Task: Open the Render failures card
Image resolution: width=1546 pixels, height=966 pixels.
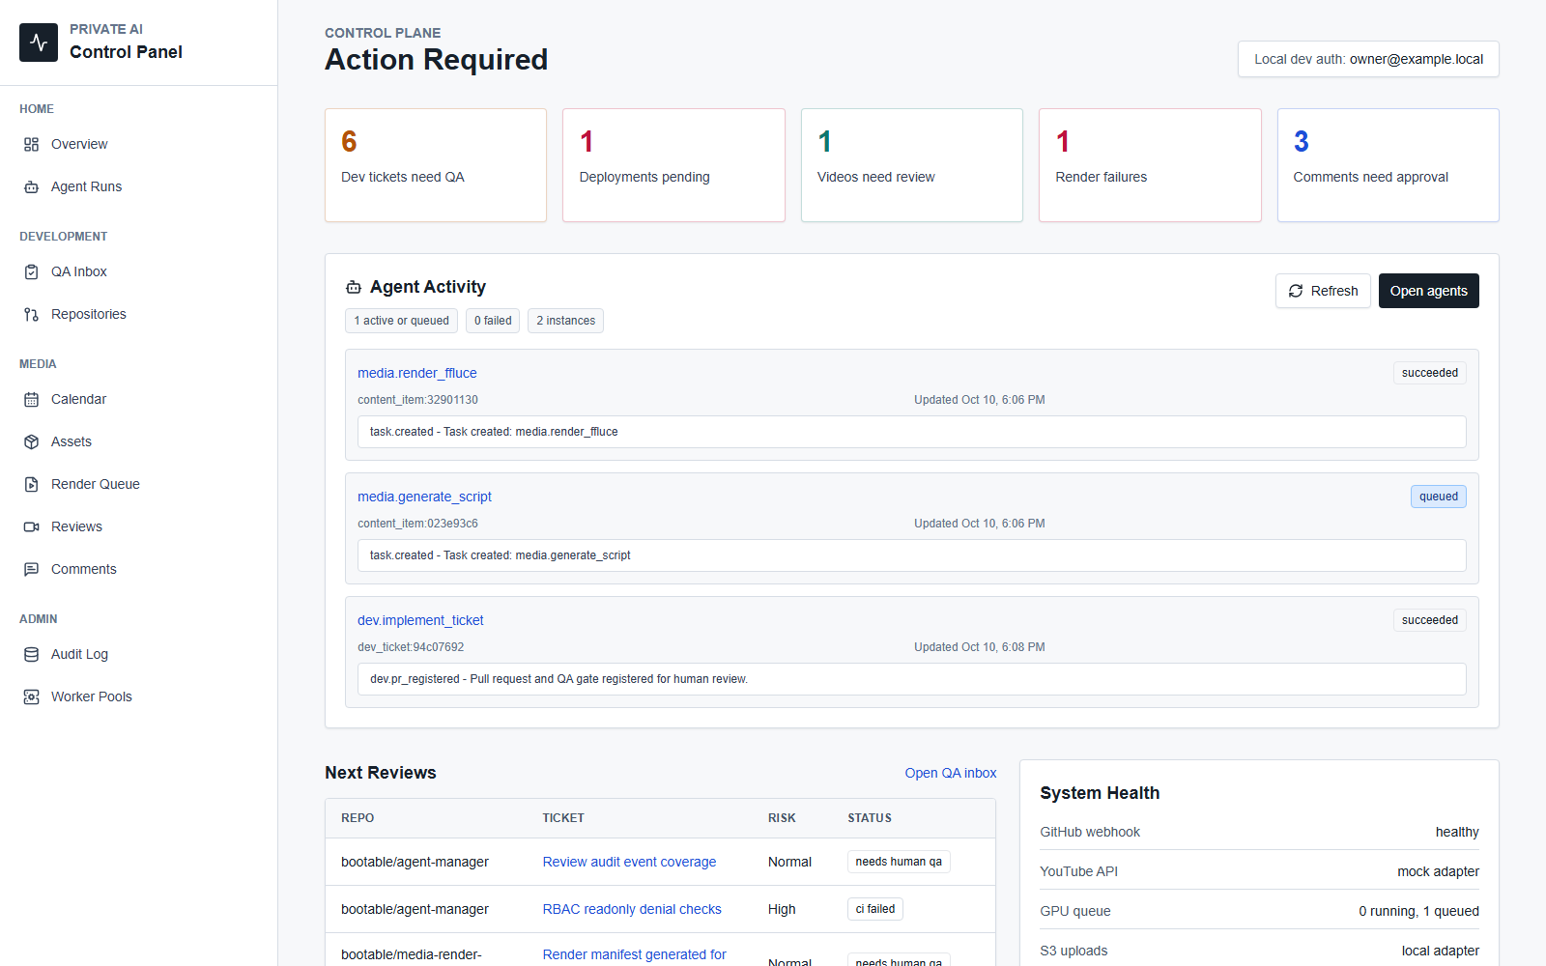Action: tap(1150, 165)
